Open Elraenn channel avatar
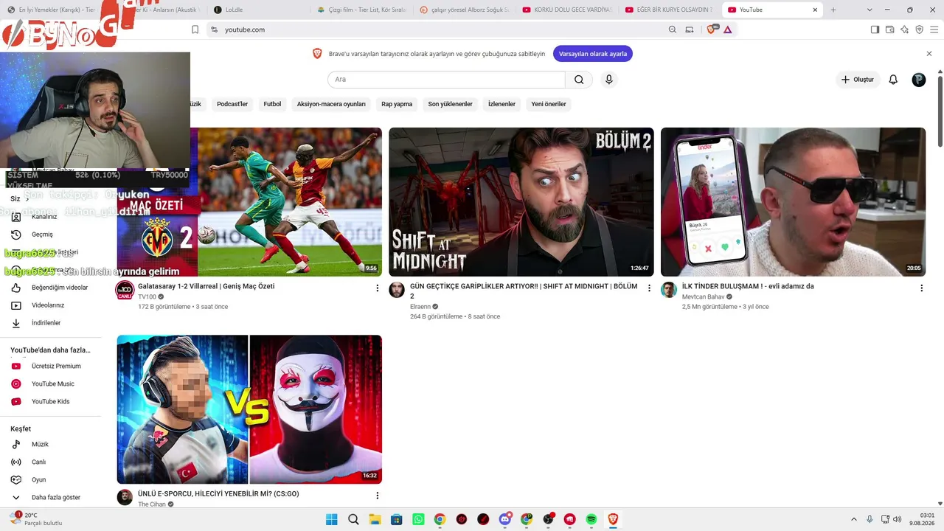 (x=397, y=290)
